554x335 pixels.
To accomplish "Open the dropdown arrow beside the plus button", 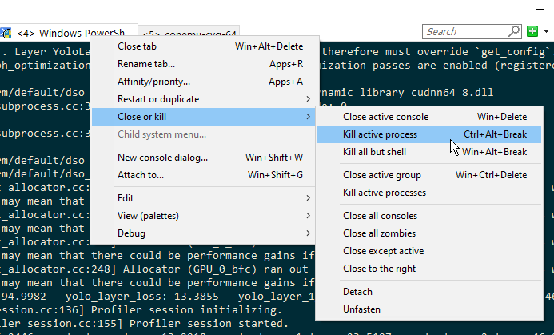I will 545,31.
